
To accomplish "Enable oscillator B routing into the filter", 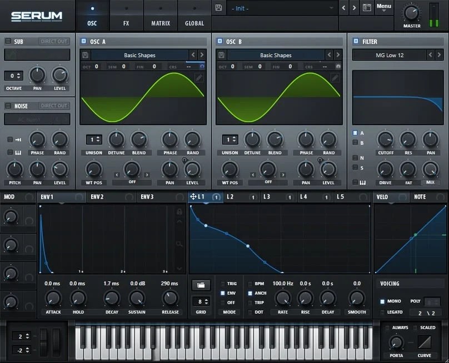I will tap(355, 142).
